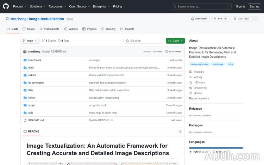Open the README outline list icon
Viewport: 264px width, 165px height.
tap(180, 132)
